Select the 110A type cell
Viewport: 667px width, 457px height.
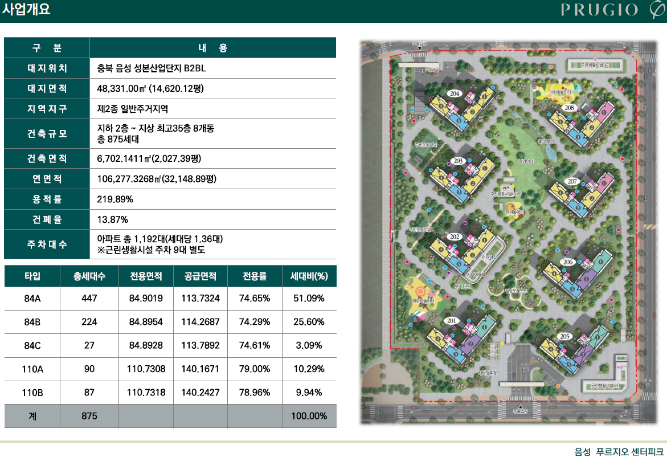pyautogui.click(x=32, y=369)
